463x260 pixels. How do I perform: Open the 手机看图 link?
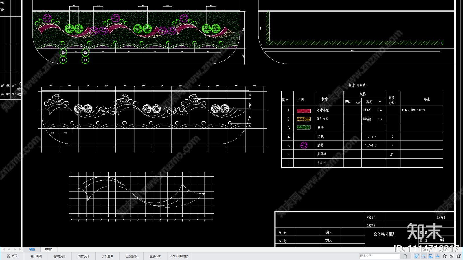[x=107, y=256]
